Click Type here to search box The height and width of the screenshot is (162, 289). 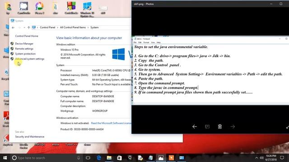tap(46, 158)
